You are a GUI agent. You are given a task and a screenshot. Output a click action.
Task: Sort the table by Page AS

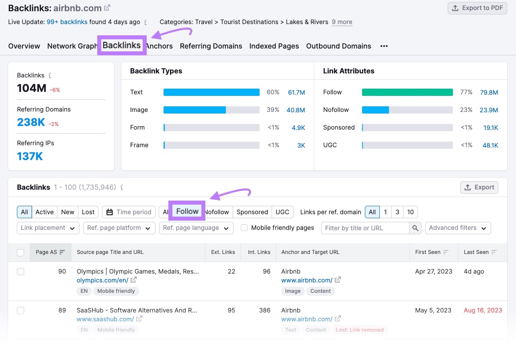coord(50,252)
